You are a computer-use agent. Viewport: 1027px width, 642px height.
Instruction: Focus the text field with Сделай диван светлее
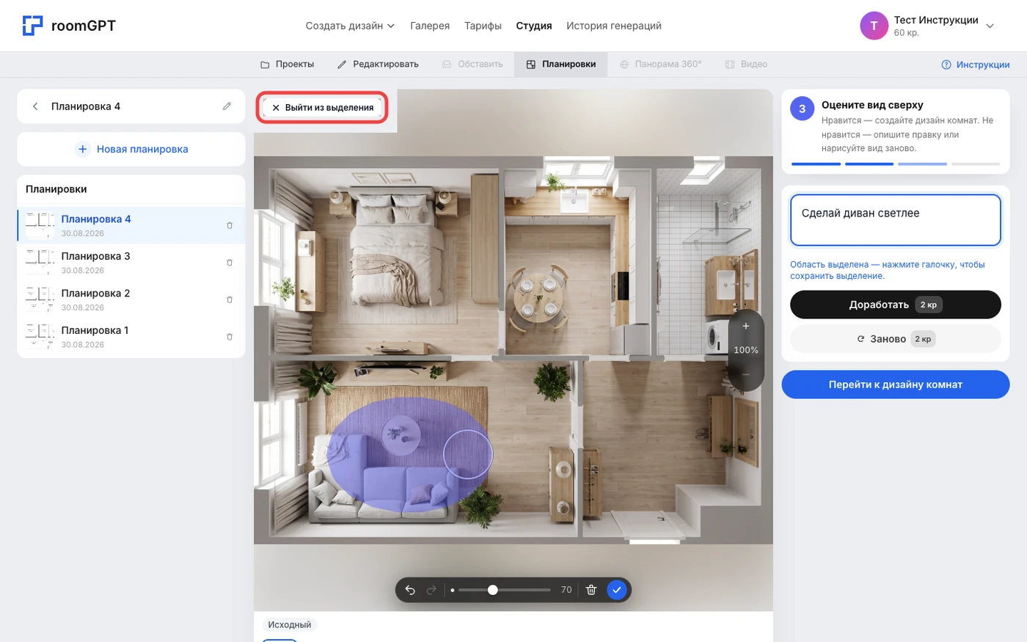(x=896, y=220)
